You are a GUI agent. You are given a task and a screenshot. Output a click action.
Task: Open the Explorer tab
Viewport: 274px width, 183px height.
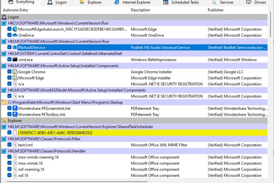tap(90, 2)
